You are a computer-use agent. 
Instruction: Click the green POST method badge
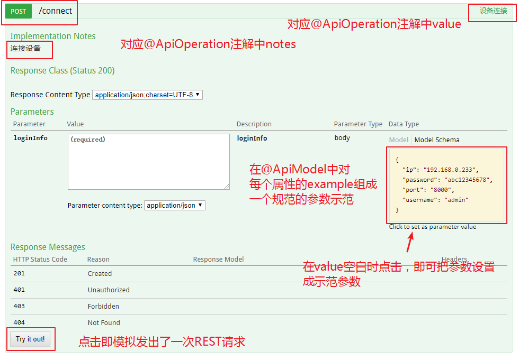(x=18, y=11)
